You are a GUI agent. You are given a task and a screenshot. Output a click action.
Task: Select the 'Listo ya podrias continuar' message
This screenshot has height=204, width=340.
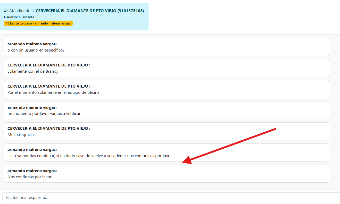pyautogui.click(x=89, y=156)
